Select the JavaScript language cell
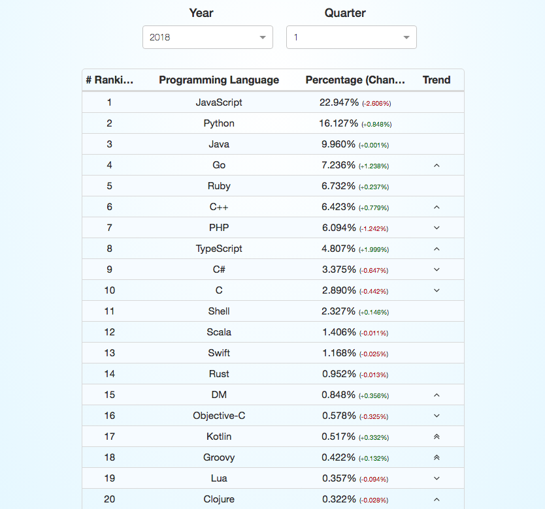 point(219,102)
